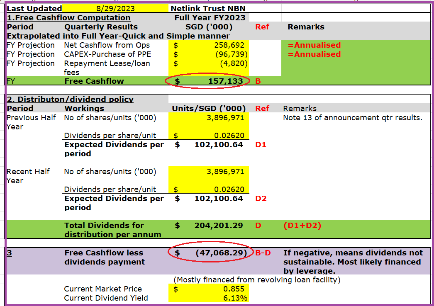Image resolution: width=434 pixels, height=306 pixels.
Task: Click 'Extrapolated into Full Year-Quick and Simple manner' row
Action: 118,36
